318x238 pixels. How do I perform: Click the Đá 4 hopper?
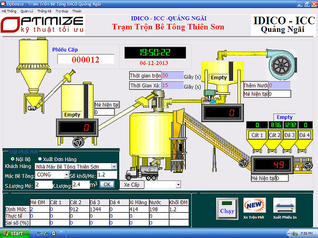pos(305,142)
